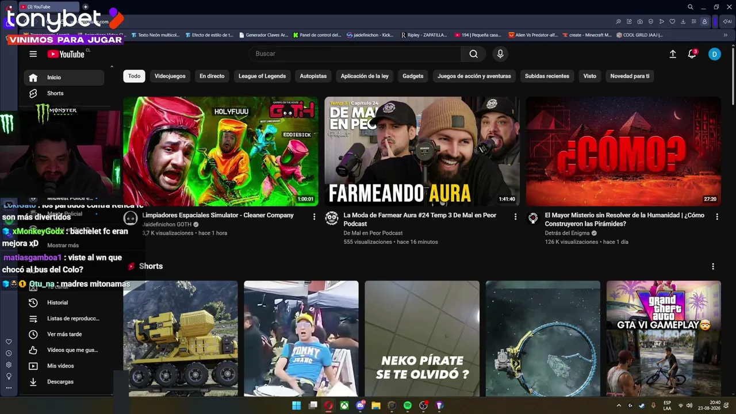Select the Novedad para ti chip
The width and height of the screenshot is (736, 414).
click(x=630, y=76)
